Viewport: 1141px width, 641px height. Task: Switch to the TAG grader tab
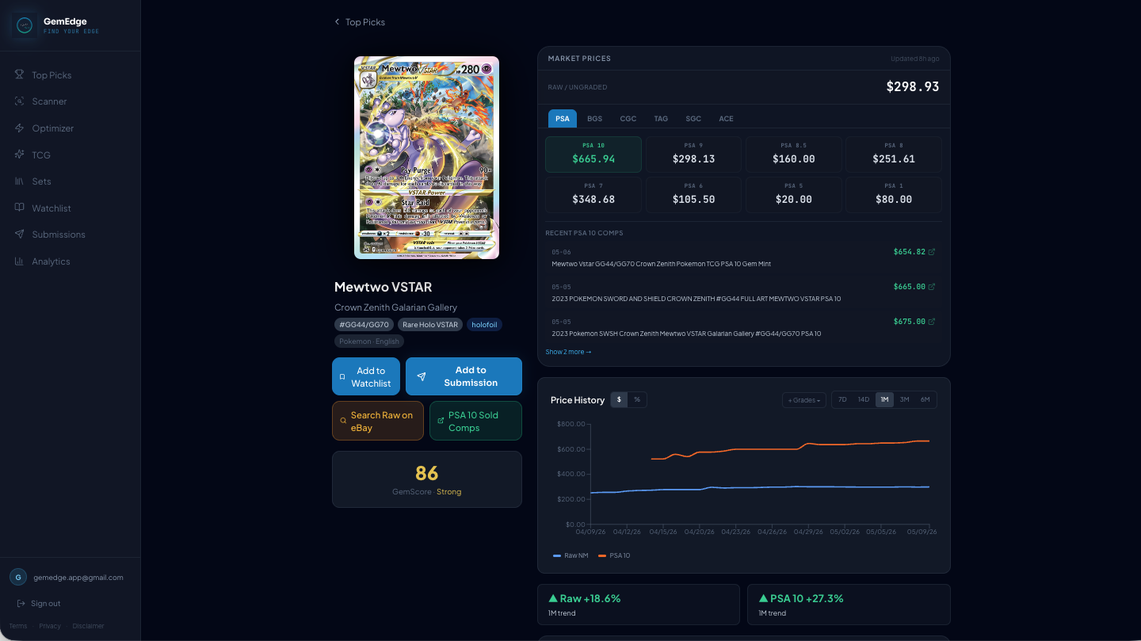tap(661, 119)
